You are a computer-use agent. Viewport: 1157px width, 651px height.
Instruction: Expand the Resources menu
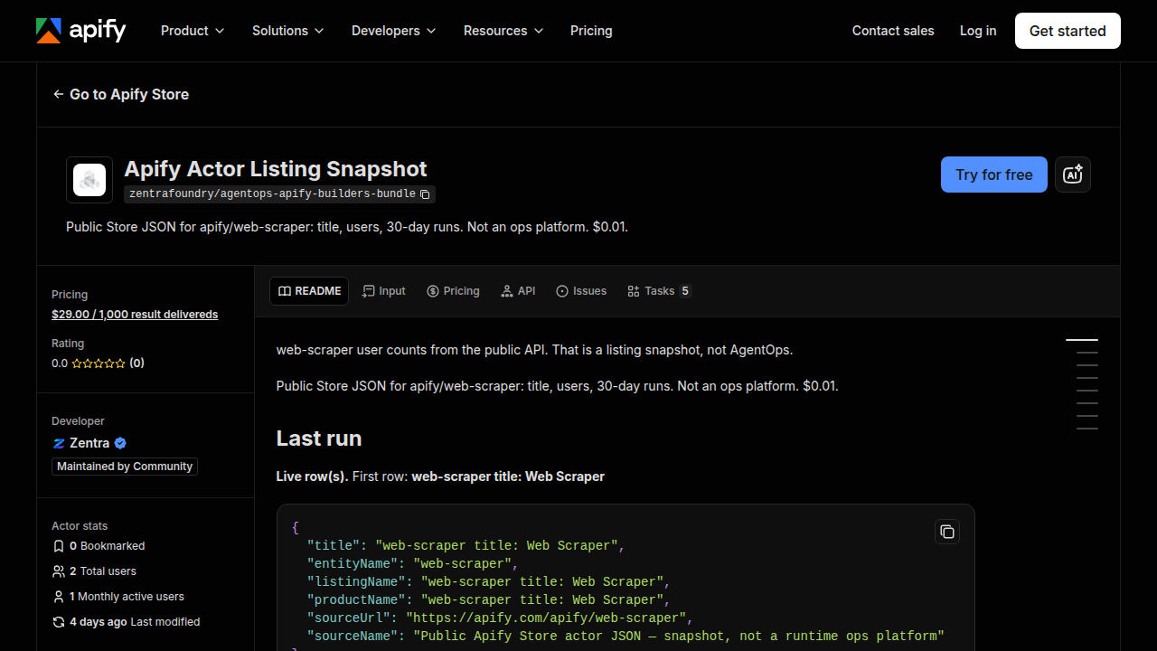click(503, 31)
